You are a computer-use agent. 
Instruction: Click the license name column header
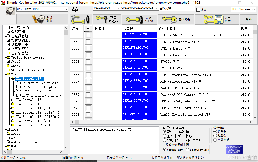198,28
